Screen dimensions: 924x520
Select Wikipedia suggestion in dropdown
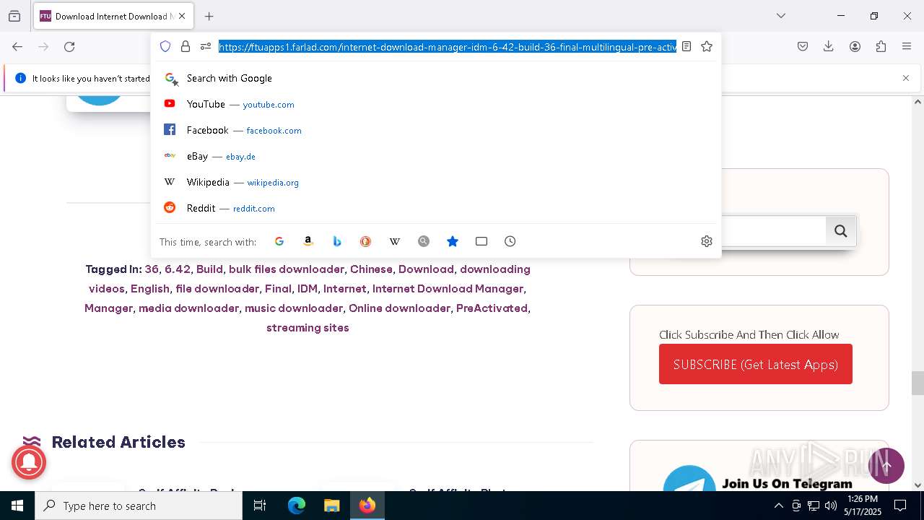point(436,182)
